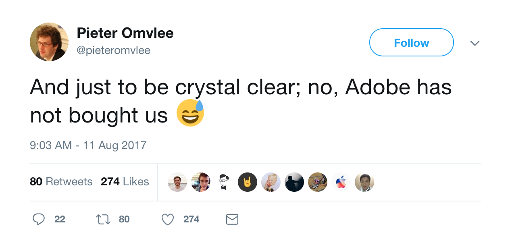
Task: Follow Pieter Omvlee
Action: click(411, 43)
